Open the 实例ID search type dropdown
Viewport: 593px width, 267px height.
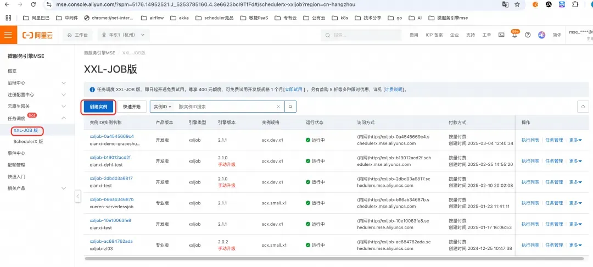[x=163, y=107]
